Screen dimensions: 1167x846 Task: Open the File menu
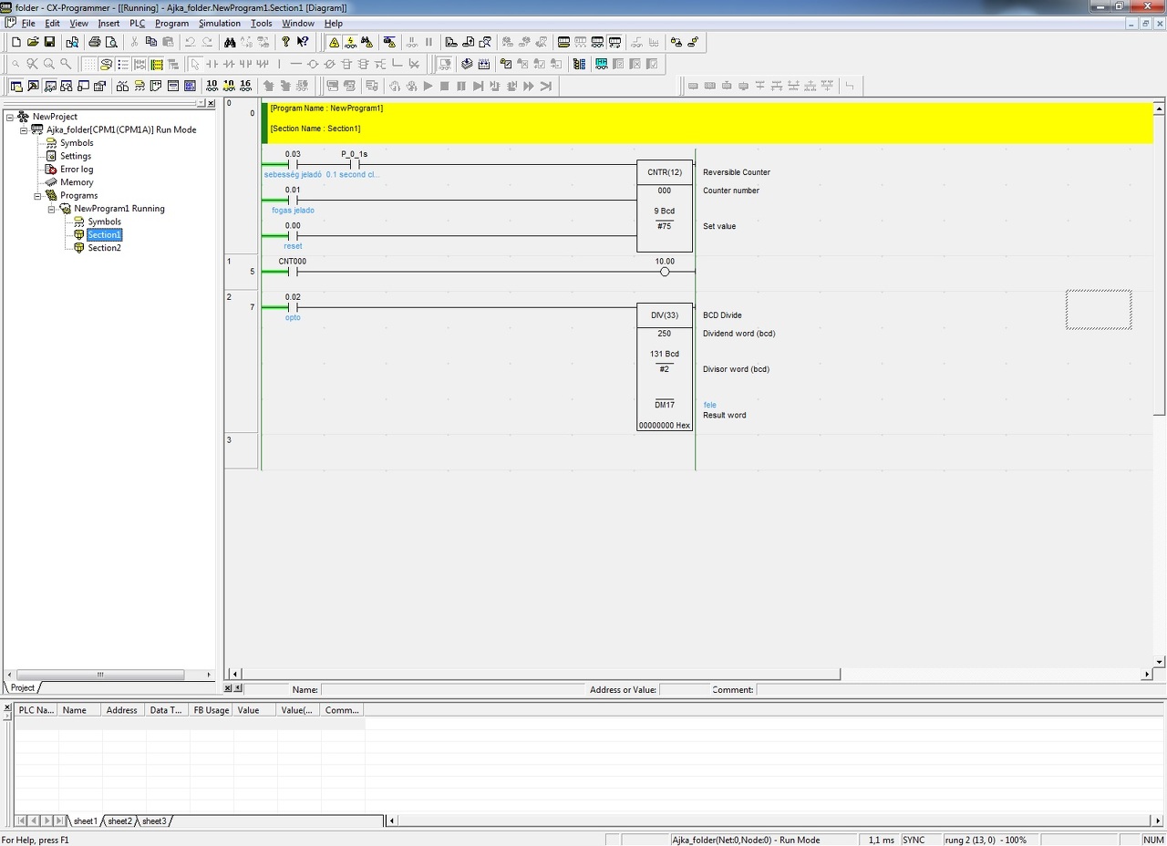28,23
